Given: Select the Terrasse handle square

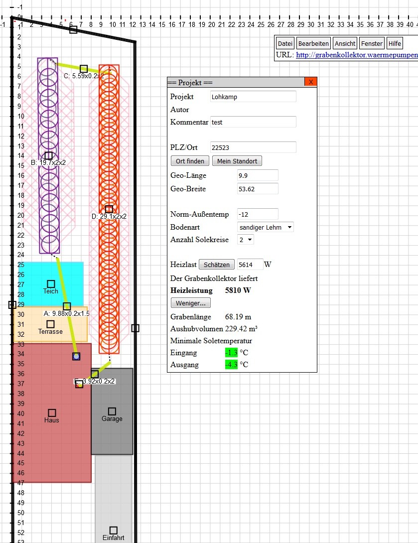Looking at the screenshot, I should [x=50, y=324].
